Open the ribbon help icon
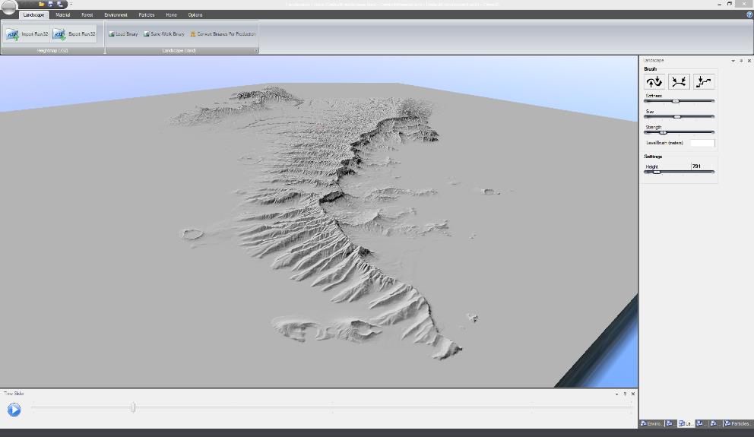 tap(749, 15)
